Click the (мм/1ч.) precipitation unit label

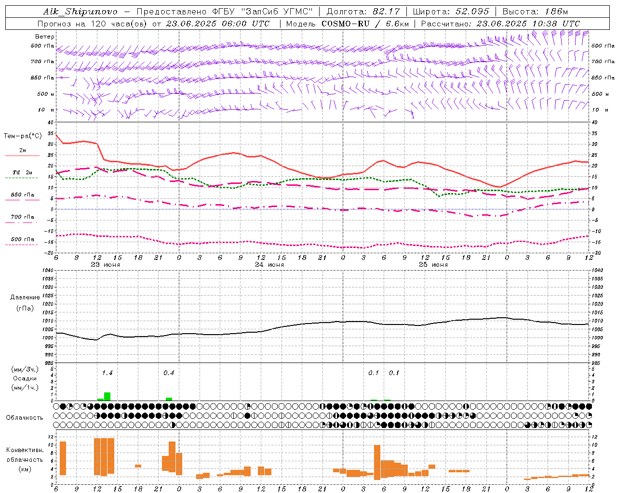tap(25, 388)
